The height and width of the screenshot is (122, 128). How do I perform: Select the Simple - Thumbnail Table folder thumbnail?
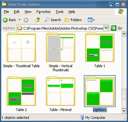tap(21, 47)
